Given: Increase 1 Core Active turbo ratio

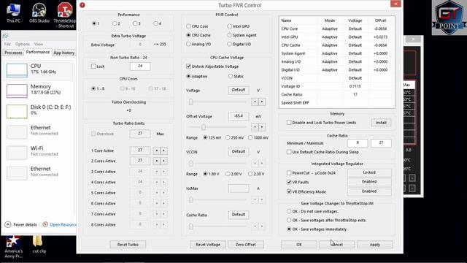Looking at the screenshot, I should pos(163,150).
